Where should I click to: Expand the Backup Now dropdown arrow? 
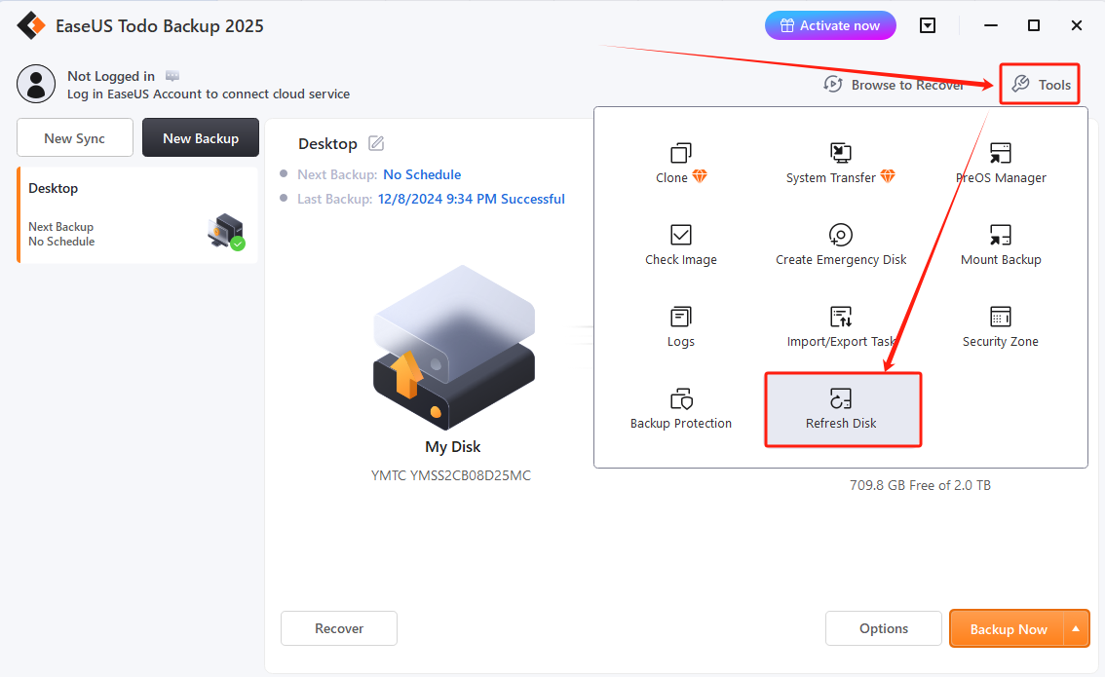coord(1076,629)
